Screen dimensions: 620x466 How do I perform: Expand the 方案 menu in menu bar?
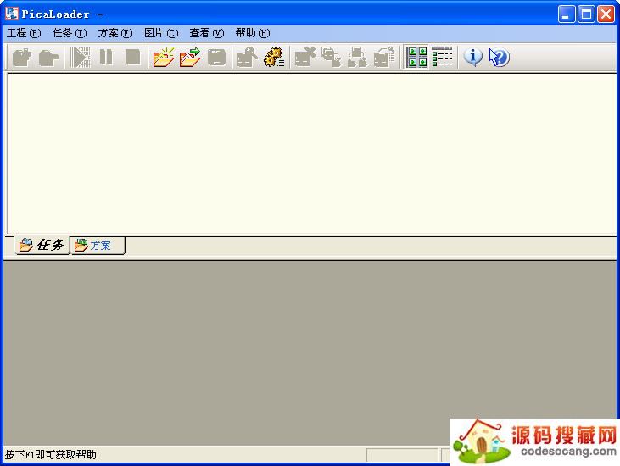click(115, 33)
